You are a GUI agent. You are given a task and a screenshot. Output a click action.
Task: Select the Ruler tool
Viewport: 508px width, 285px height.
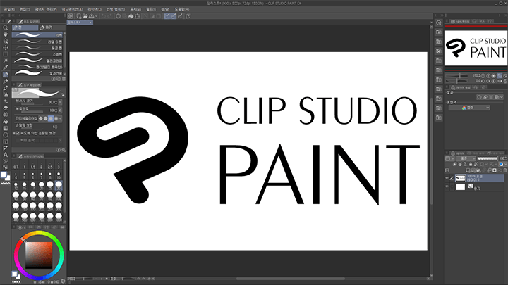[6, 148]
